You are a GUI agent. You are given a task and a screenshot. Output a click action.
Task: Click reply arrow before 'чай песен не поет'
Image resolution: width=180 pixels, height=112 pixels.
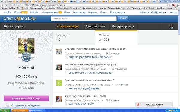click(x=66, y=104)
